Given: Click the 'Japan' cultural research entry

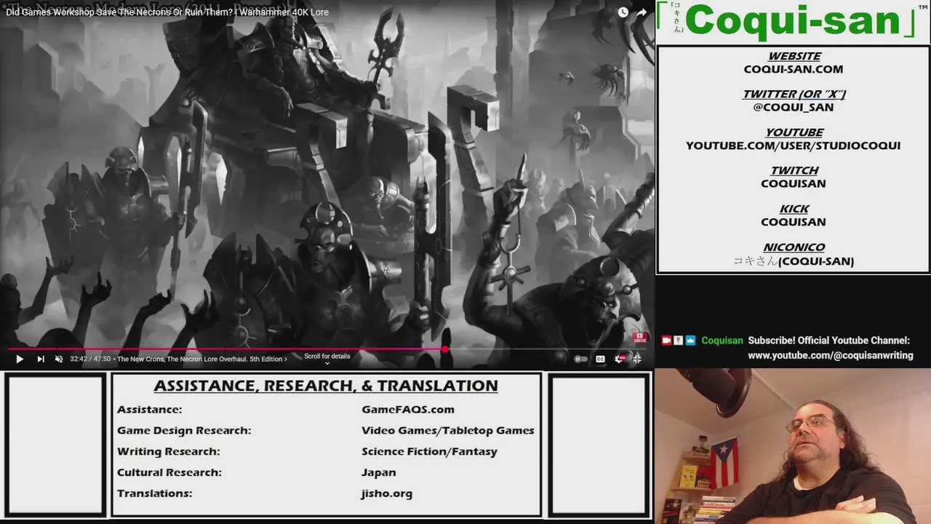Looking at the screenshot, I should click(379, 473).
